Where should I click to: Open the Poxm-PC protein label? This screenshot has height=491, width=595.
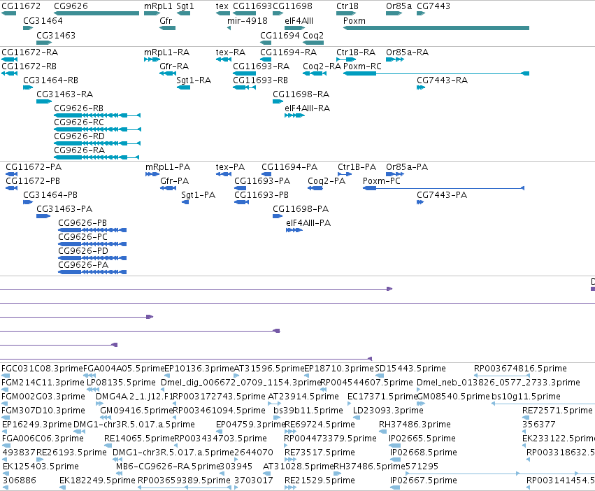pos(381,181)
